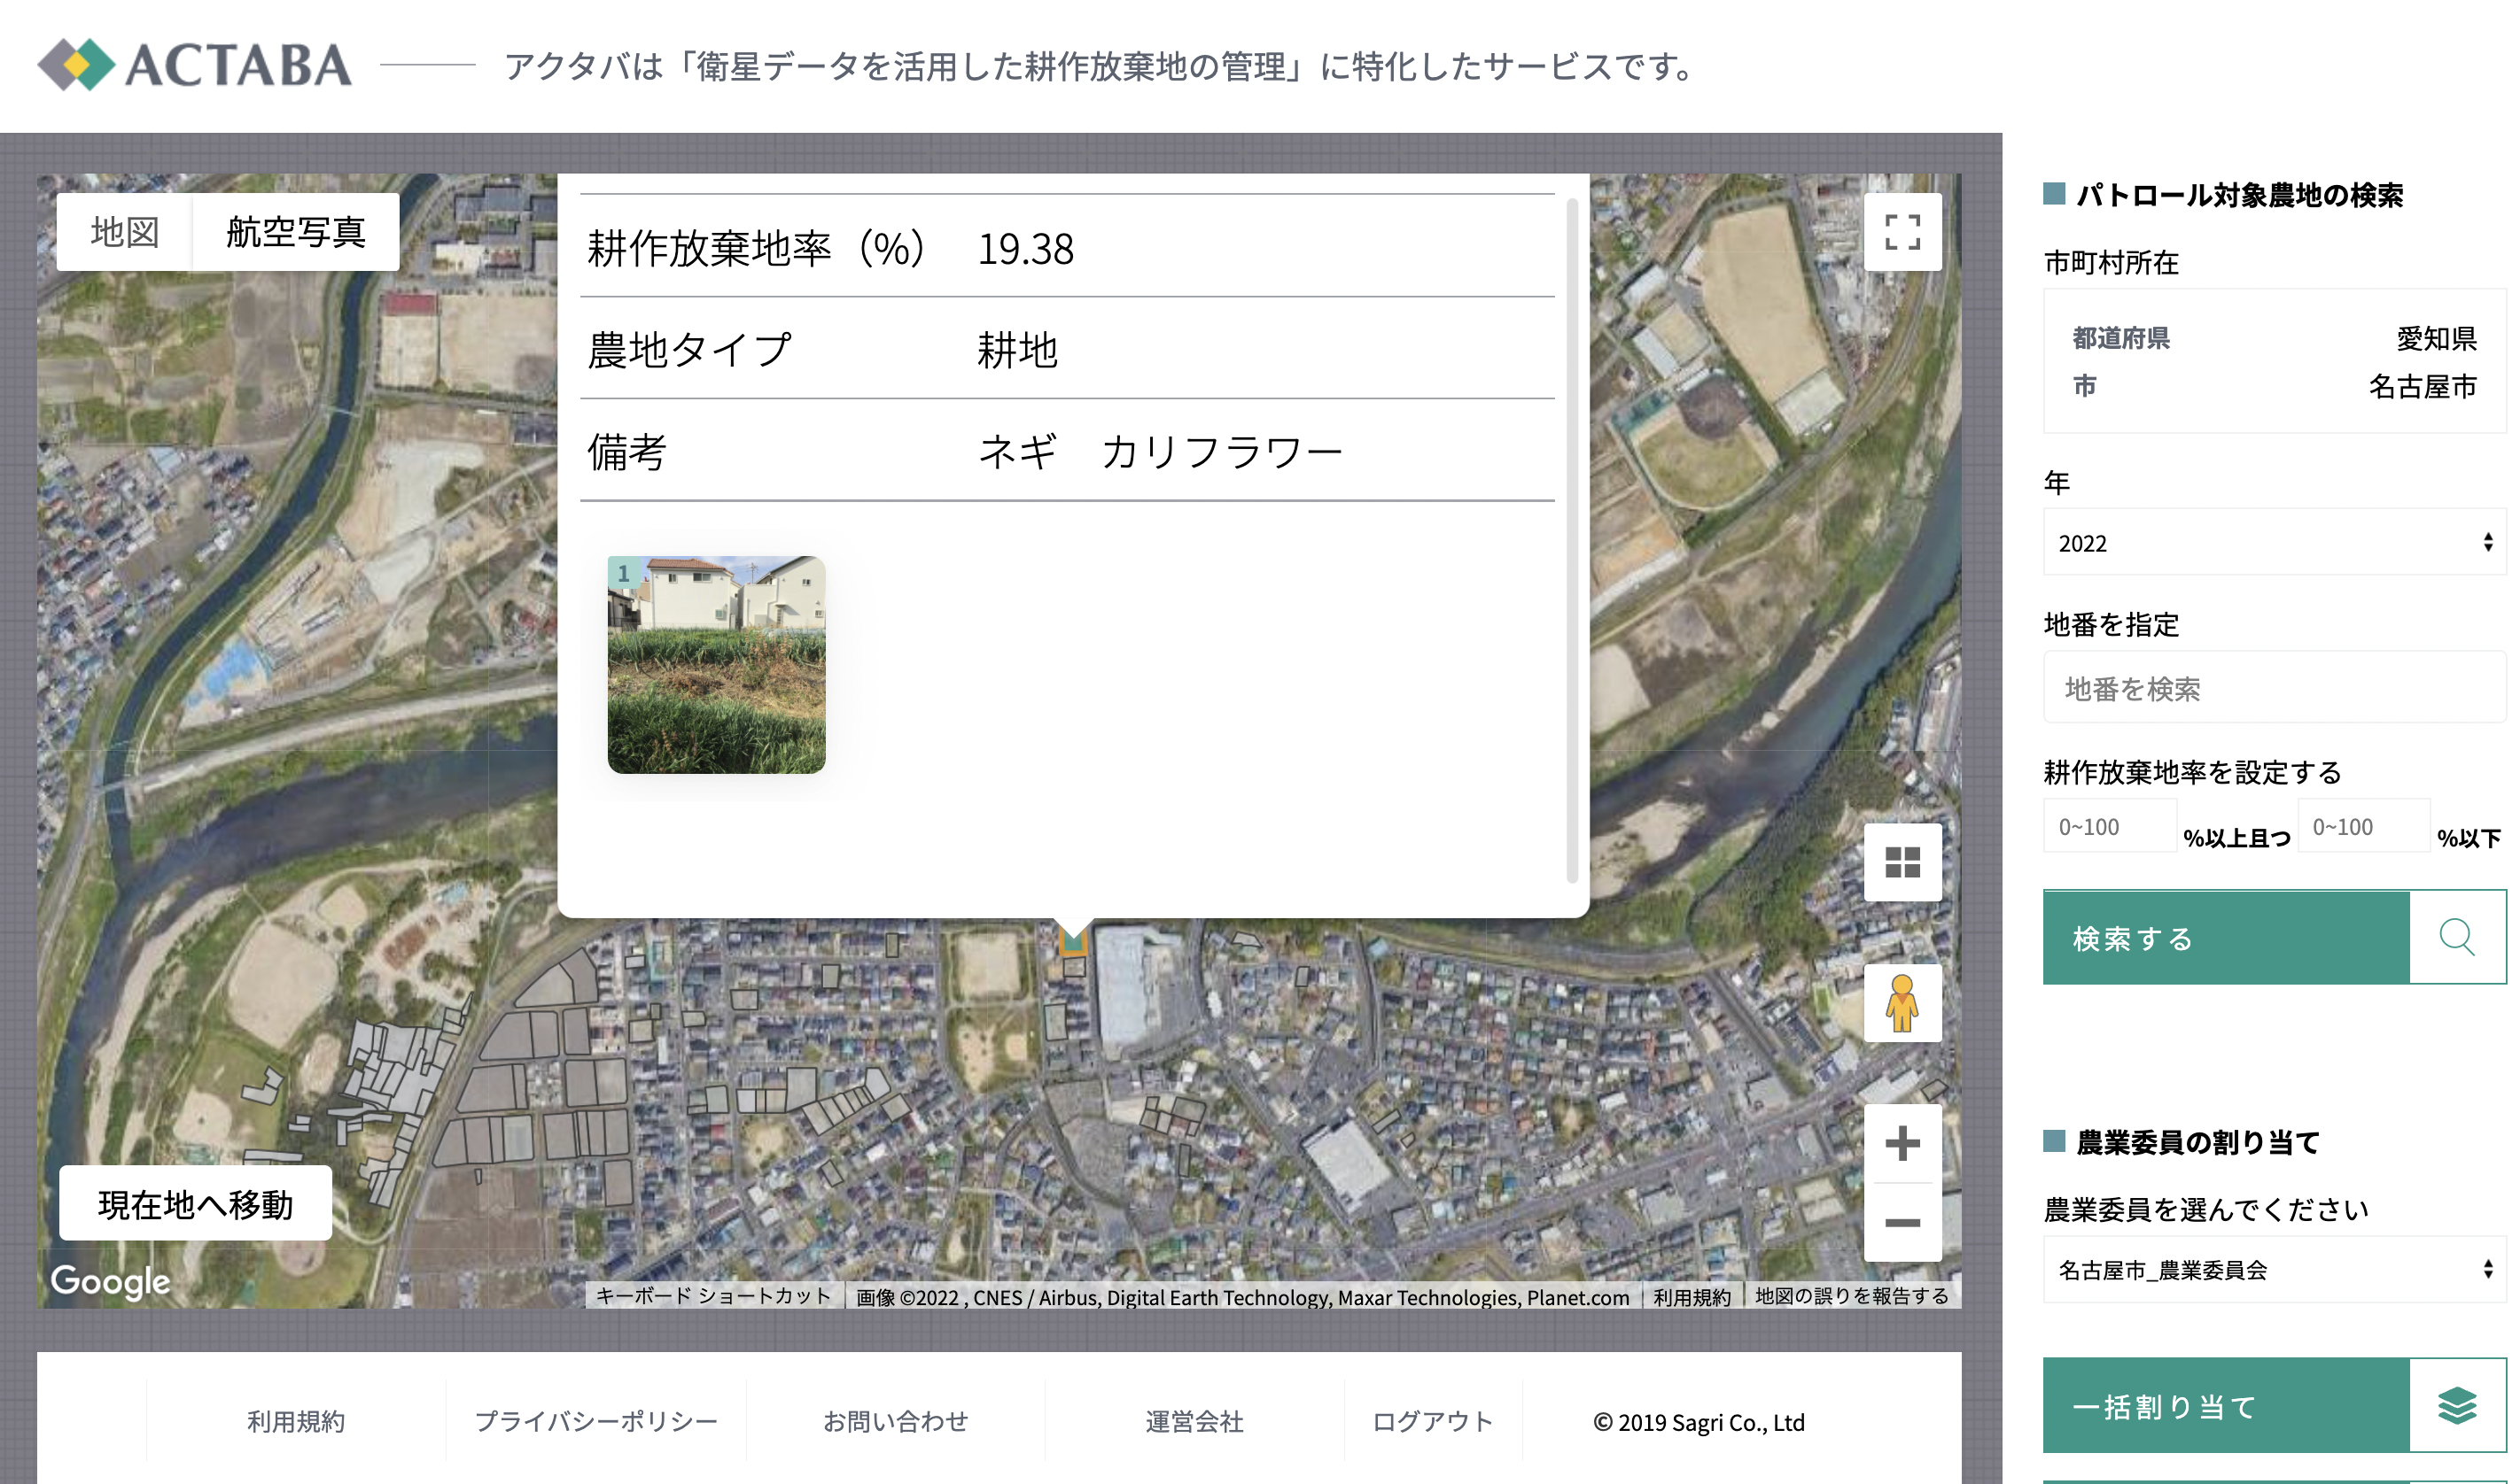The width and height of the screenshot is (2520, 1484).
Task: Open the 年 2022 dropdown
Action: 2272,543
